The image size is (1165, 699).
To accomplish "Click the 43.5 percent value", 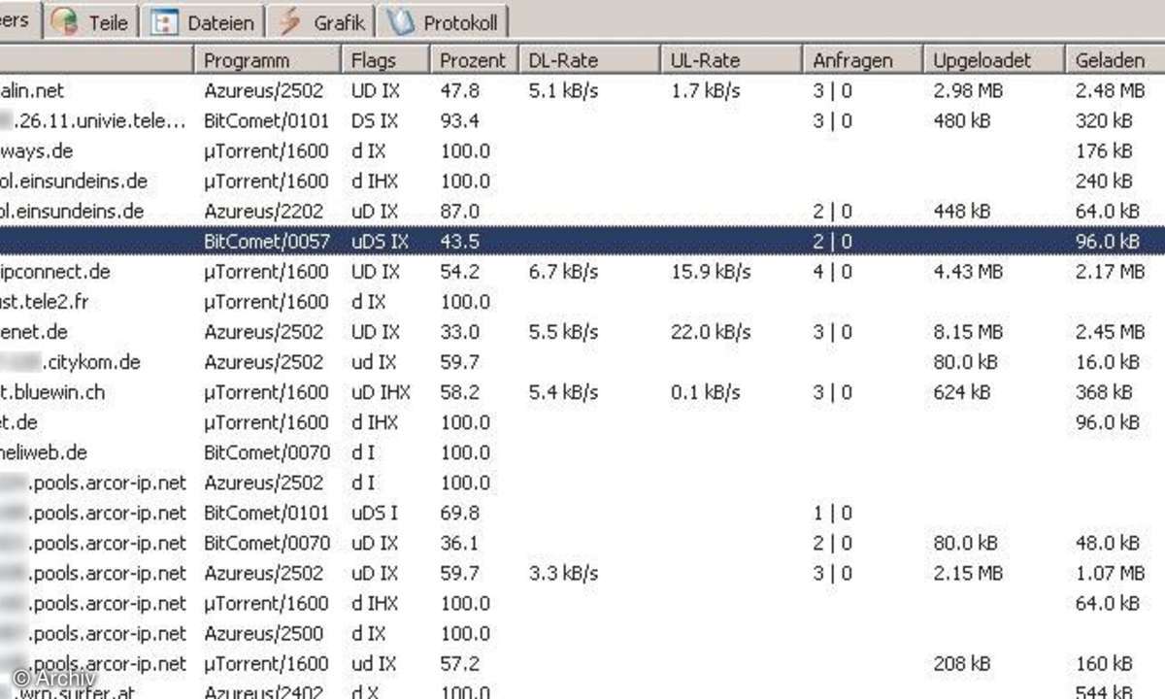I will (x=459, y=242).
